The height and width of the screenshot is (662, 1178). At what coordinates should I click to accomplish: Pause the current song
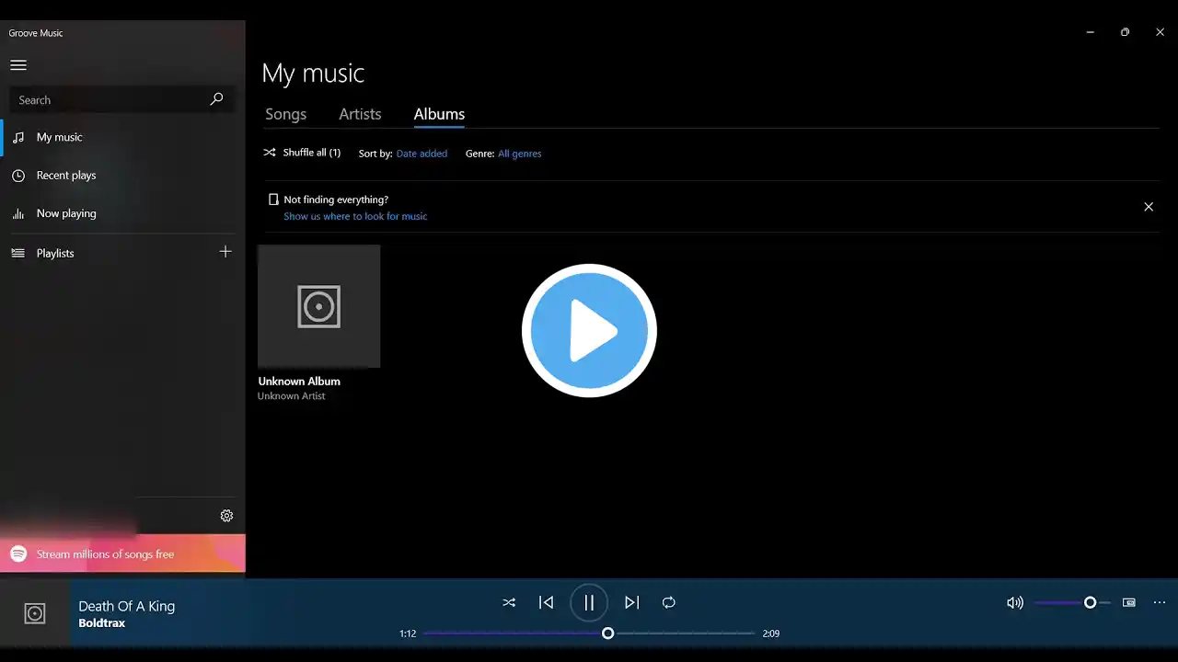(x=589, y=602)
